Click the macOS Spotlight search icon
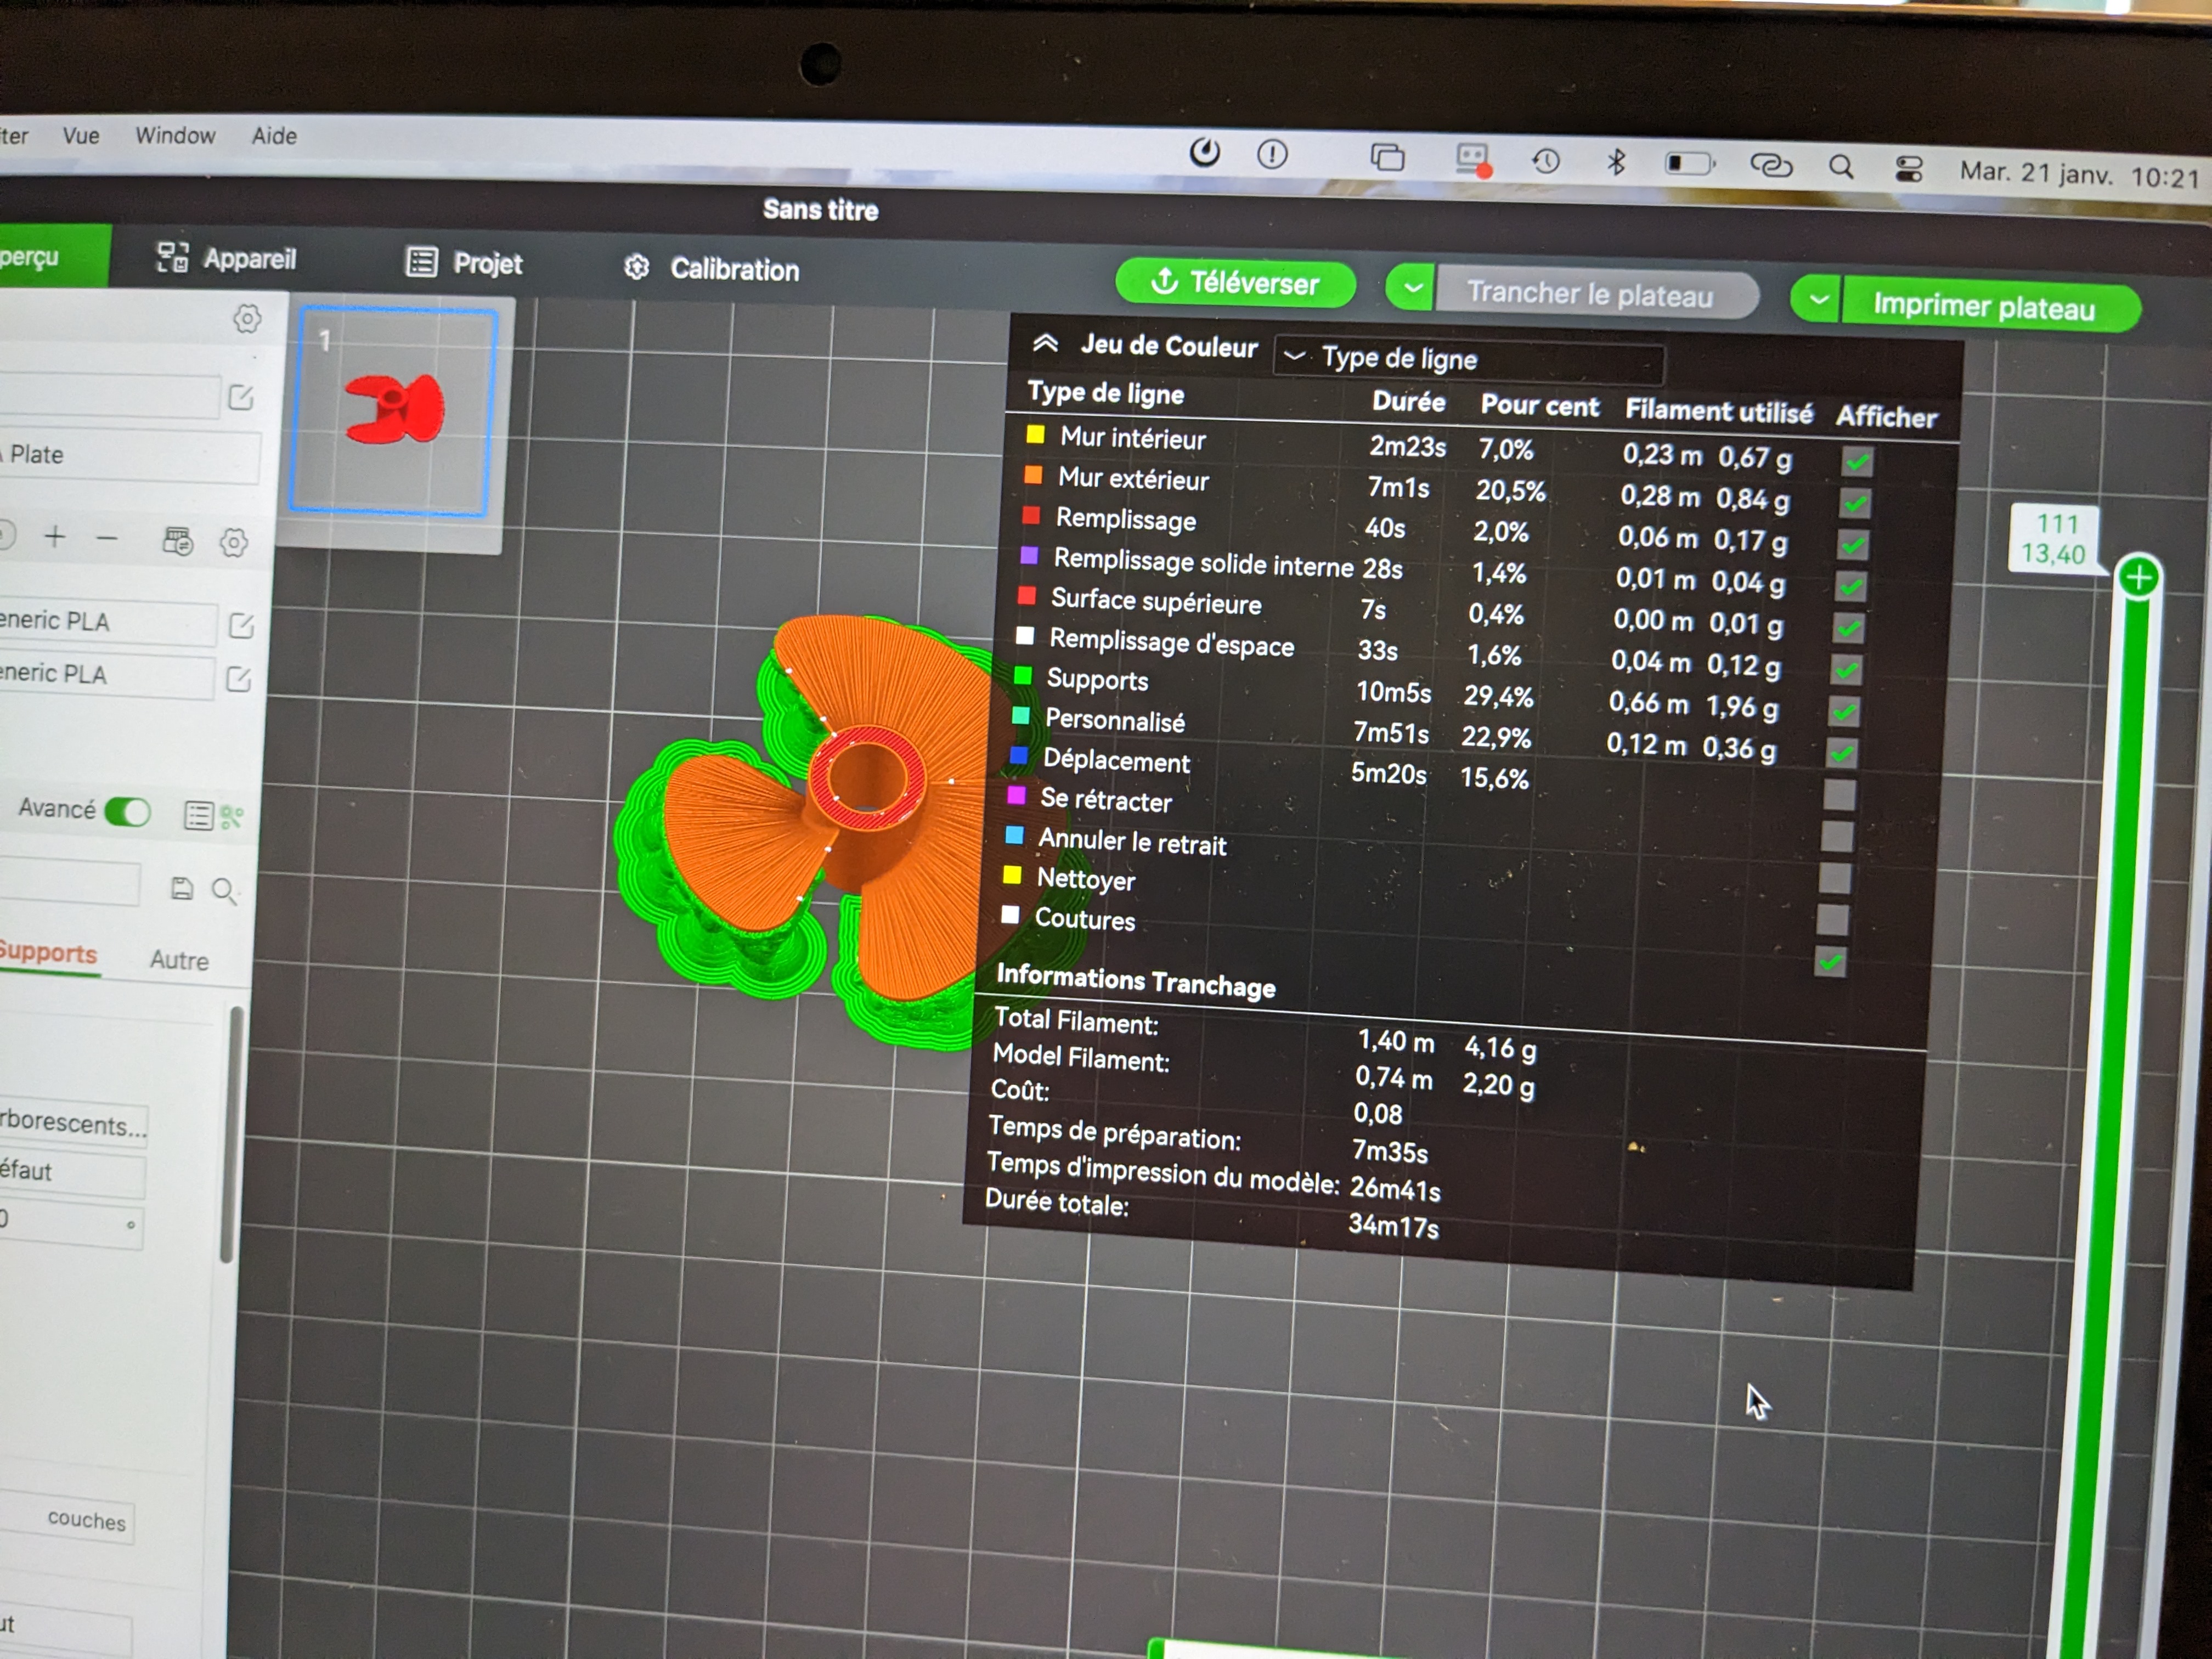This screenshot has height=1659, width=2212. tap(1841, 167)
